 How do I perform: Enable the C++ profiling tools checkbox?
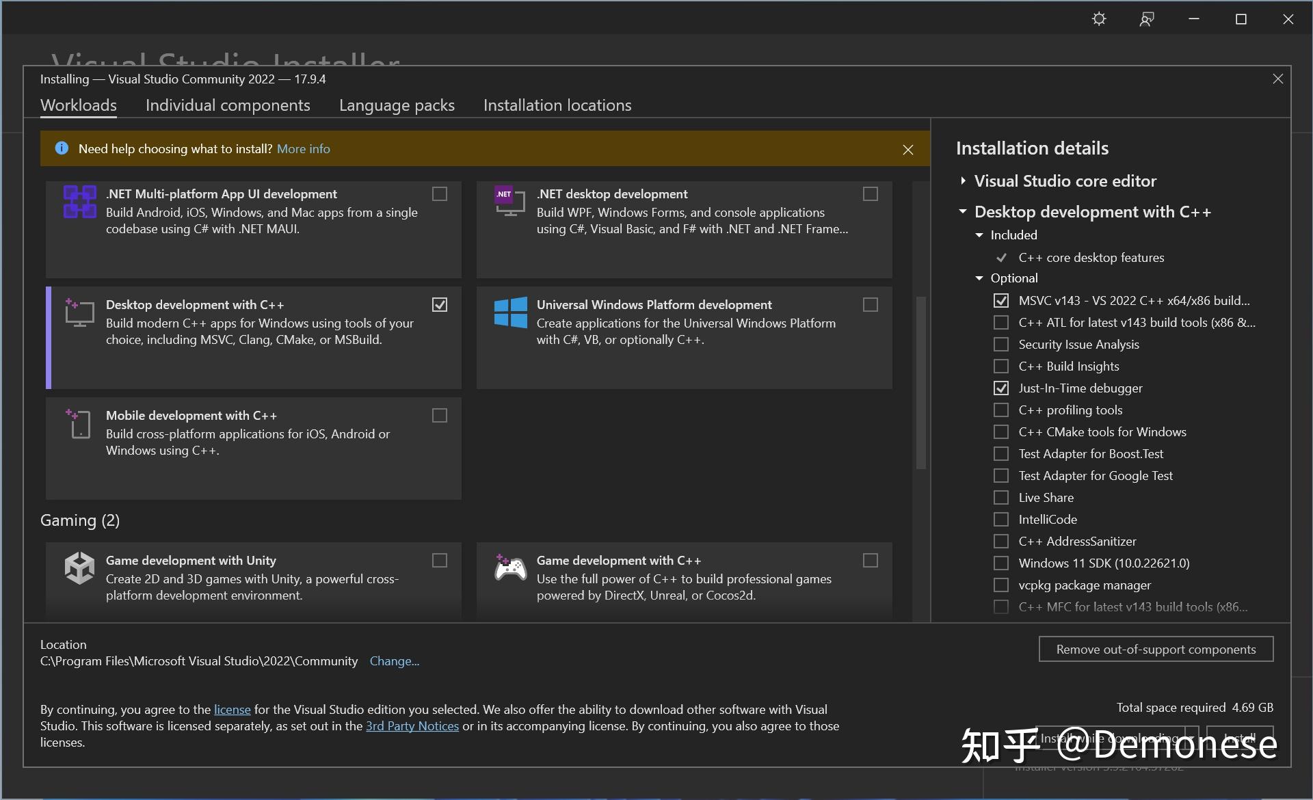coord(1001,410)
